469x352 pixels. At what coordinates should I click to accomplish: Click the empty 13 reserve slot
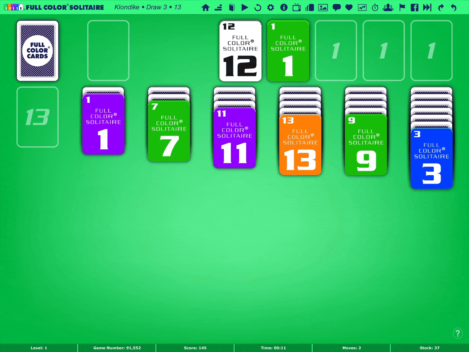coord(38,117)
